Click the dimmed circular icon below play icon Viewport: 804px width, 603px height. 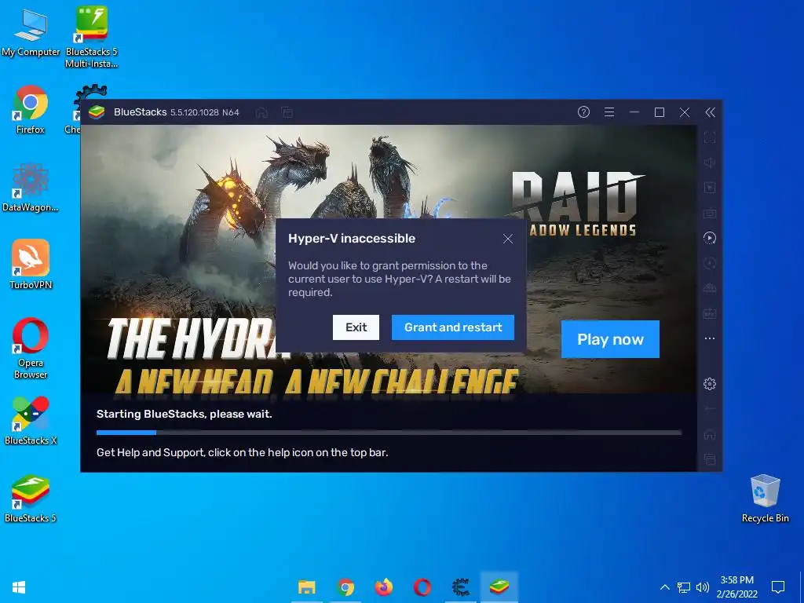pos(710,263)
